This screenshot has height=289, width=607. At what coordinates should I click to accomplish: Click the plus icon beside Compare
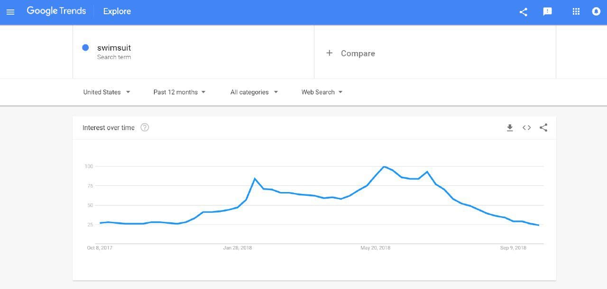[330, 53]
